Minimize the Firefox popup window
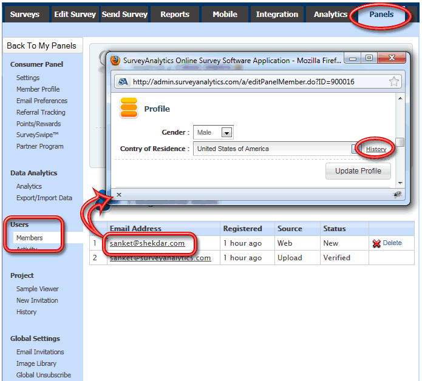This screenshot has height=381, width=422. pyautogui.click(x=353, y=58)
